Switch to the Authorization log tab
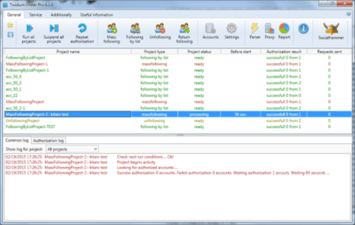Viewport: 355px width, 225px height. (x=49, y=140)
